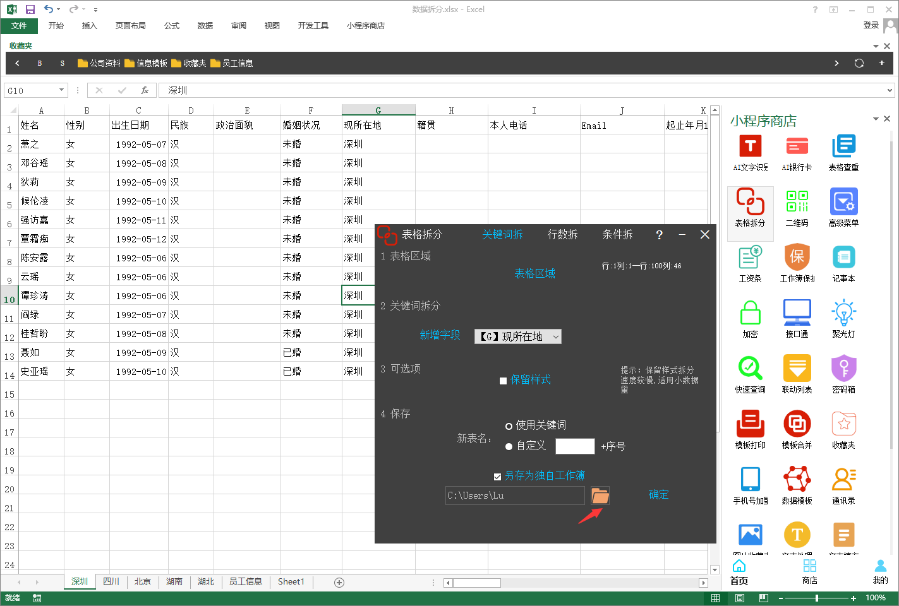The height and width of the screenshot is (606, 899).
Task: Open the 小程序商店 ribbon tab
Action: (366, 26)
